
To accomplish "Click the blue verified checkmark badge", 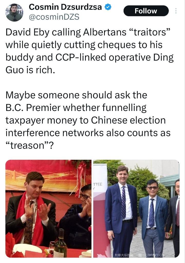I will click(x=108, y=7).
